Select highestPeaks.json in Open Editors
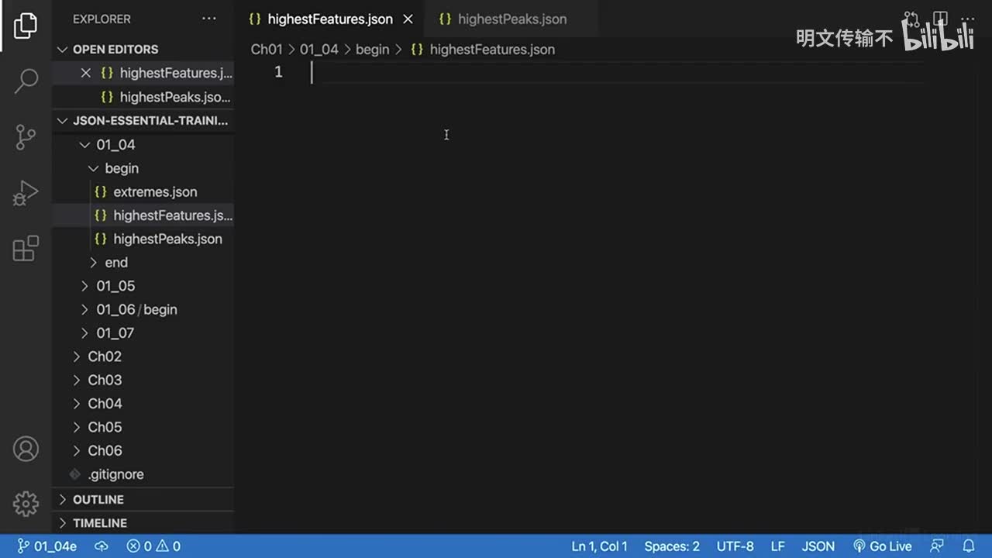992x558 pixels. (x=175, y=97)
